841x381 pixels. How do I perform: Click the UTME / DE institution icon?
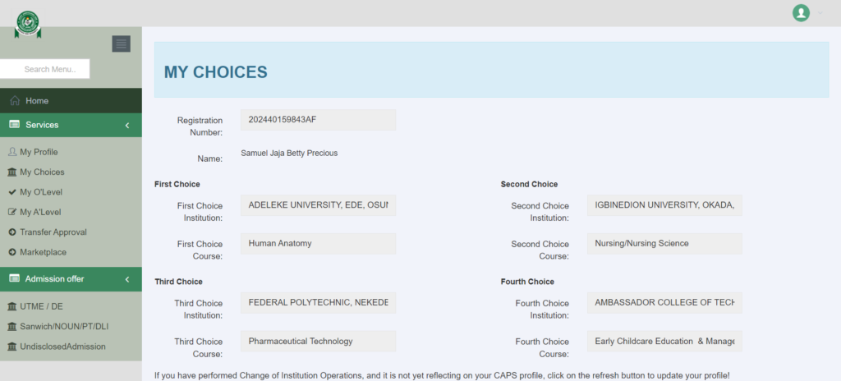(12, 306)
